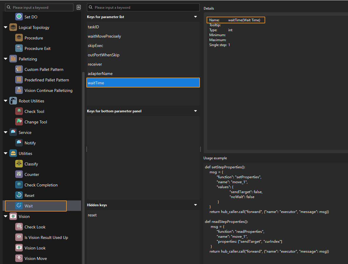Collapse the Palletizing tree group
Image resolution: width=348 pixels, height=264 pixels.
coord(6,59)
